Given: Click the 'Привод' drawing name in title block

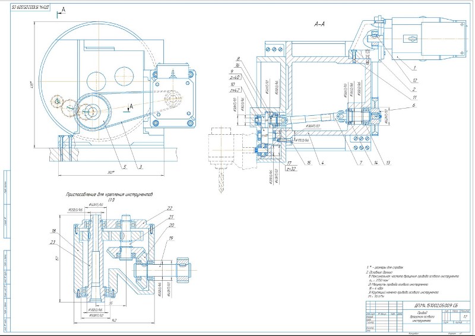Looking at the screenshot, I should coord(422,313).
